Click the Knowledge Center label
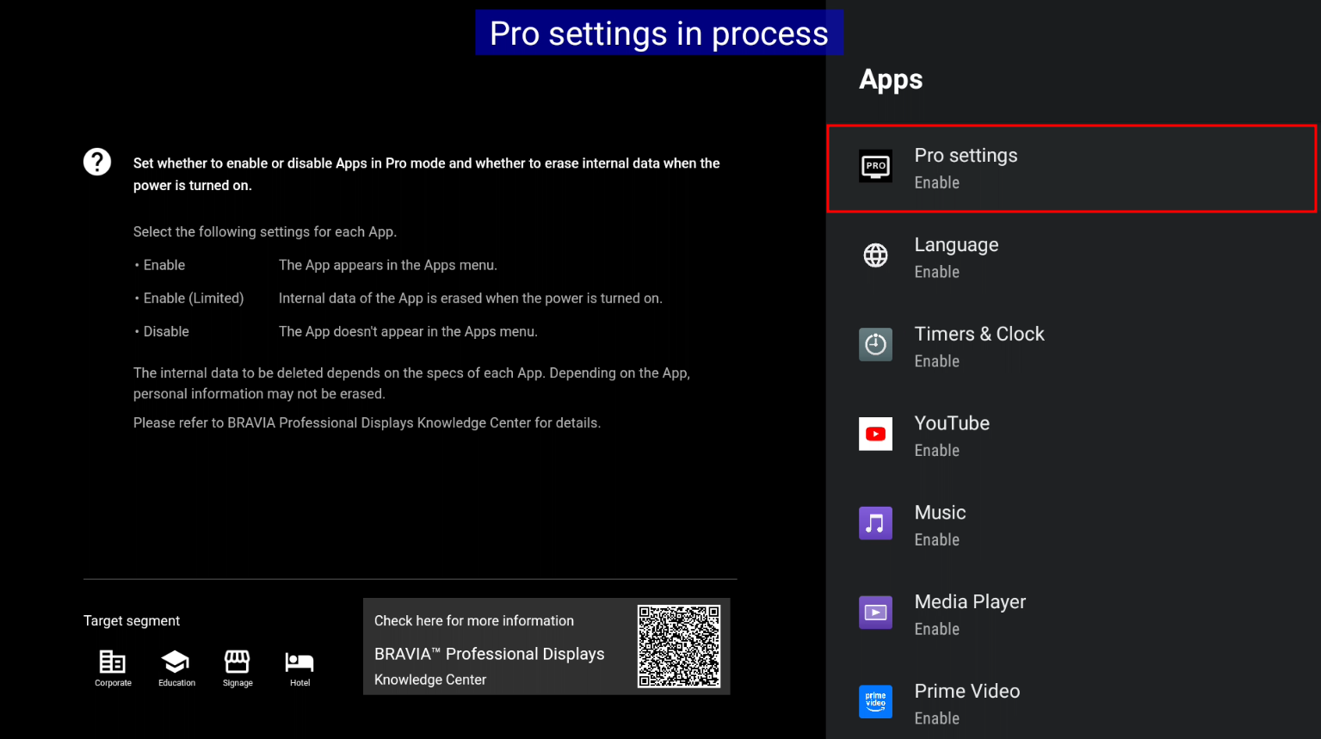This screenshot has height=739, width=1321. [x=430, y=680]
